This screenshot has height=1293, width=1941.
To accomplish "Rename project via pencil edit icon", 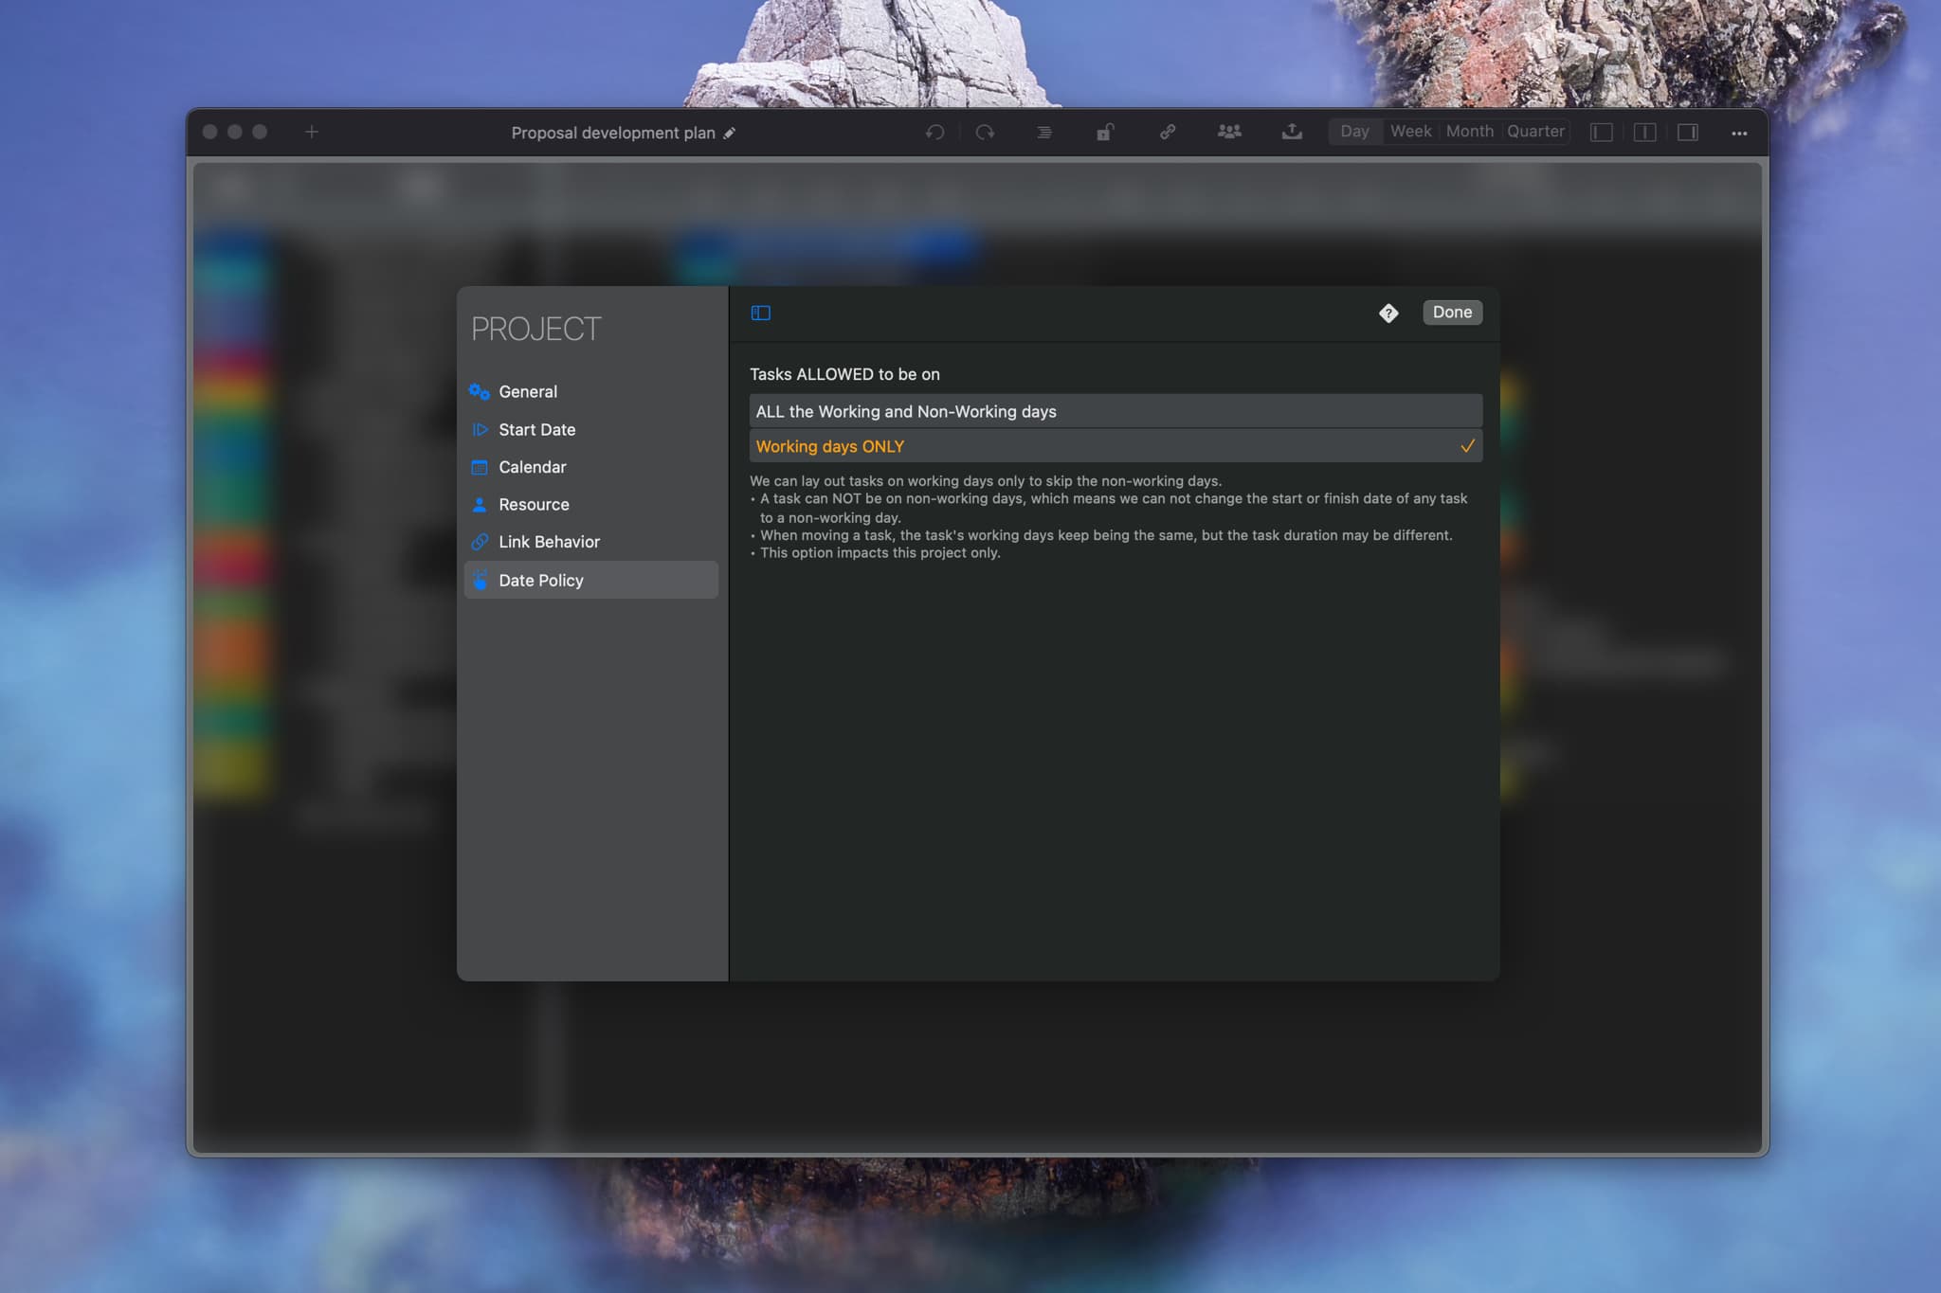I will (729, 134).
